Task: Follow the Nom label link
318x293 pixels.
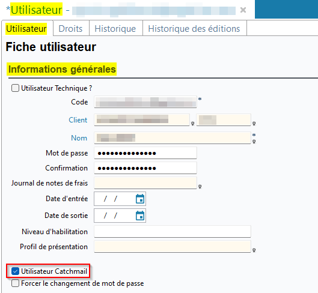Action: pos(79,138)
